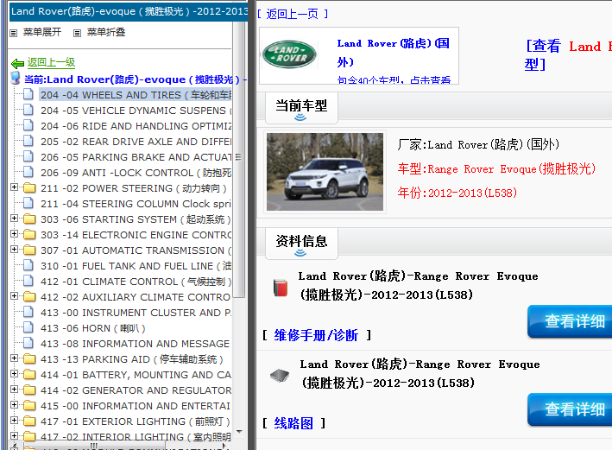Click the 菜单展开 expand-all menu icon

(14, 33)
